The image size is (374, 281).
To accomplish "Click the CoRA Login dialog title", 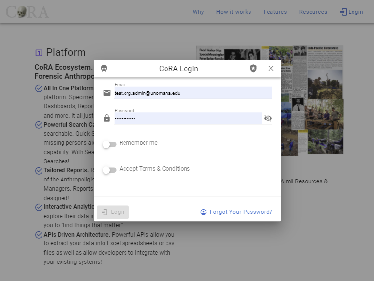I will (x=178, y=69).
